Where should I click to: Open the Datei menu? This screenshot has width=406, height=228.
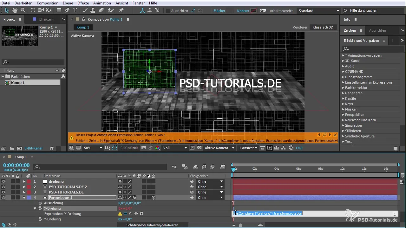click(6, 3)
